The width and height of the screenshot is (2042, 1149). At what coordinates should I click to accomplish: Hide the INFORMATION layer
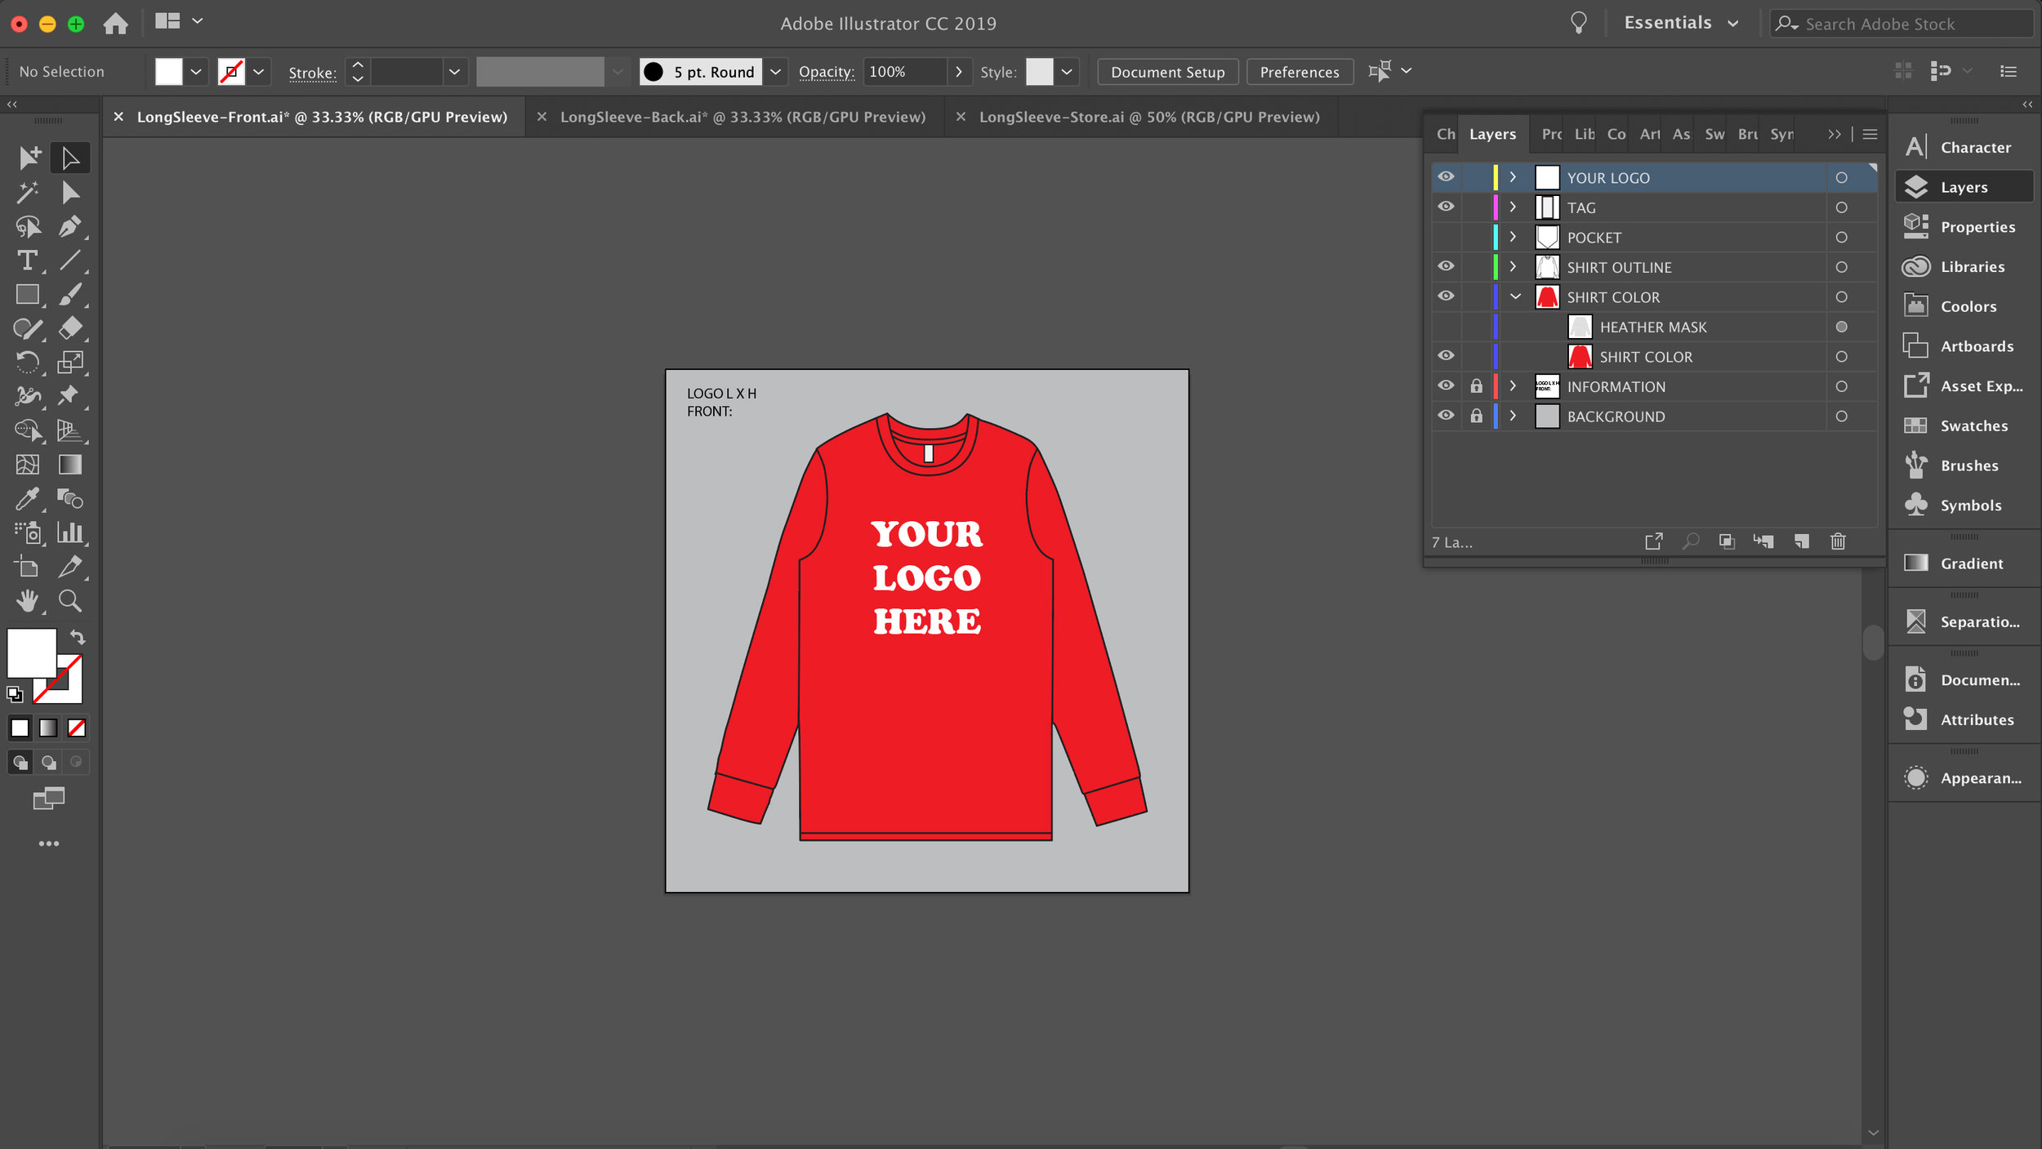coord(1446,385)
